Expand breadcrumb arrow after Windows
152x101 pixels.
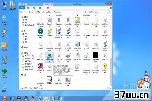click(x=61, y=12)
